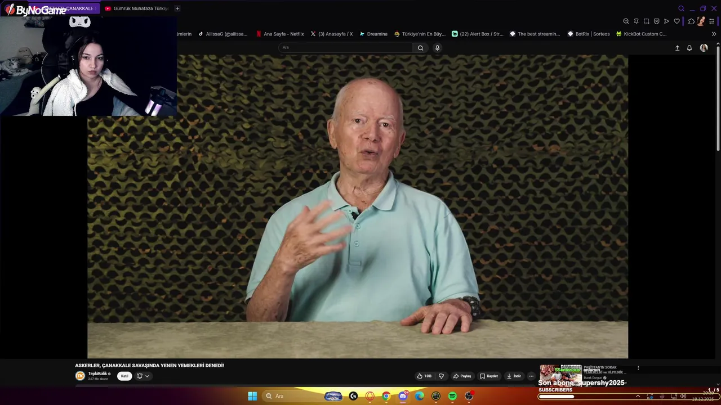Viewport: 721px width, 405px height.
Task: Open the Türkiye'nin En Büy... bookmark
Action: point(420,34)
